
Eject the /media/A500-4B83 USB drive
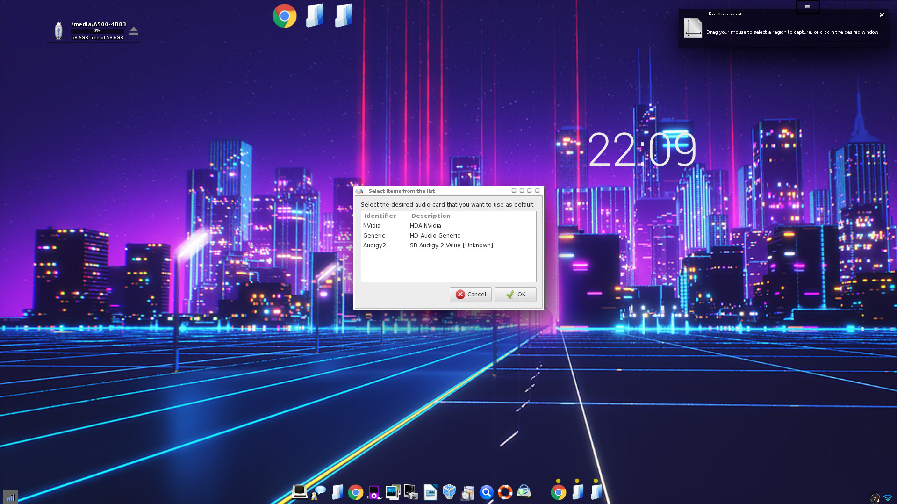point(134,31)
